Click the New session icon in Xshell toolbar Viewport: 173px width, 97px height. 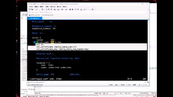tap(30, 10)
